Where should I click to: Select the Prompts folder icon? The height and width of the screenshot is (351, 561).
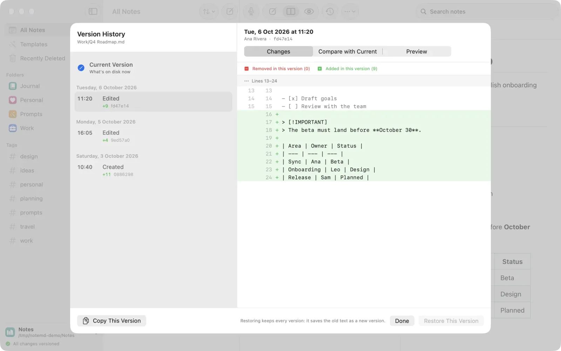13,114
